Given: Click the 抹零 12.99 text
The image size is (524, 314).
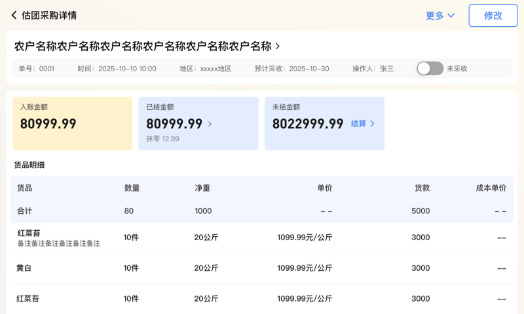Looking at the screenshot, I should (x=162, y=139).
